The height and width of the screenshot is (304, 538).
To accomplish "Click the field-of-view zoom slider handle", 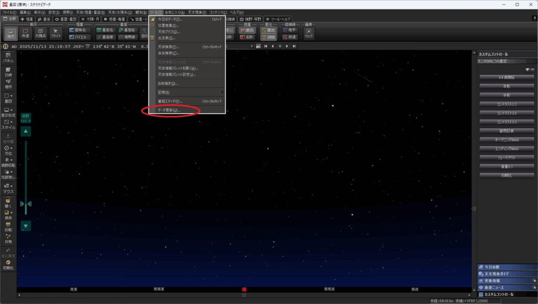I will [x=26, y=204].
